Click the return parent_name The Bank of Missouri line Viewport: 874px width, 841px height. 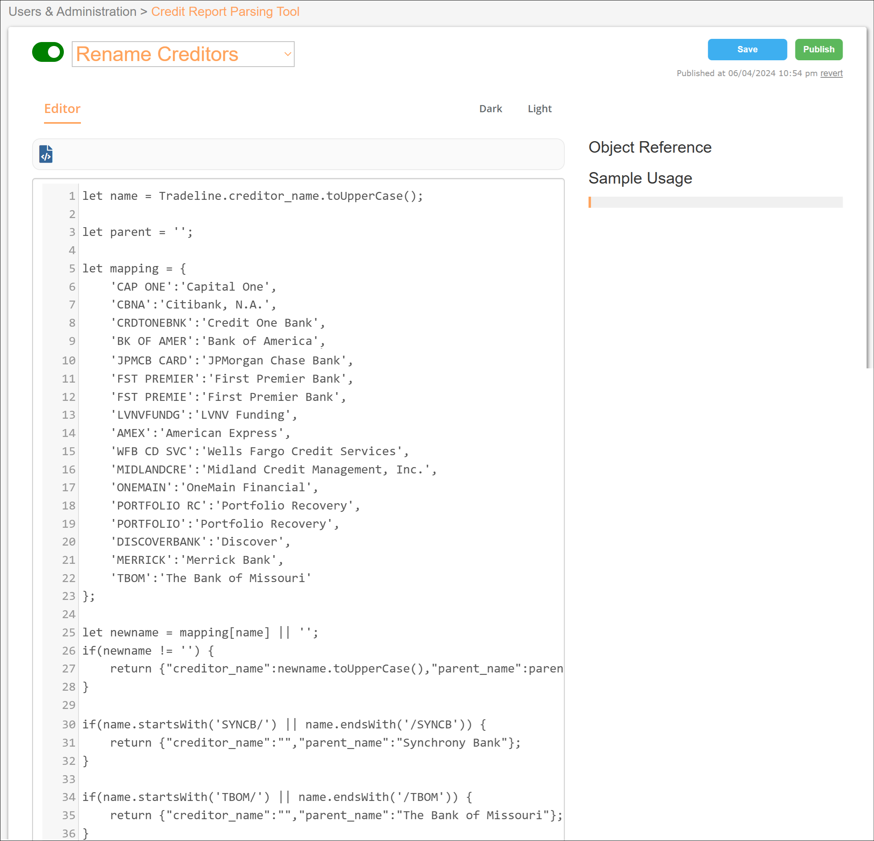pos(336,816)
